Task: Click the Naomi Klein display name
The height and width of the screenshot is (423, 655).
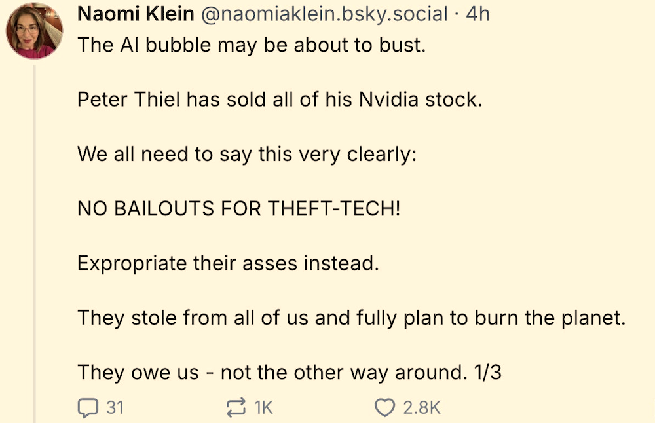Action: point(136,14)
